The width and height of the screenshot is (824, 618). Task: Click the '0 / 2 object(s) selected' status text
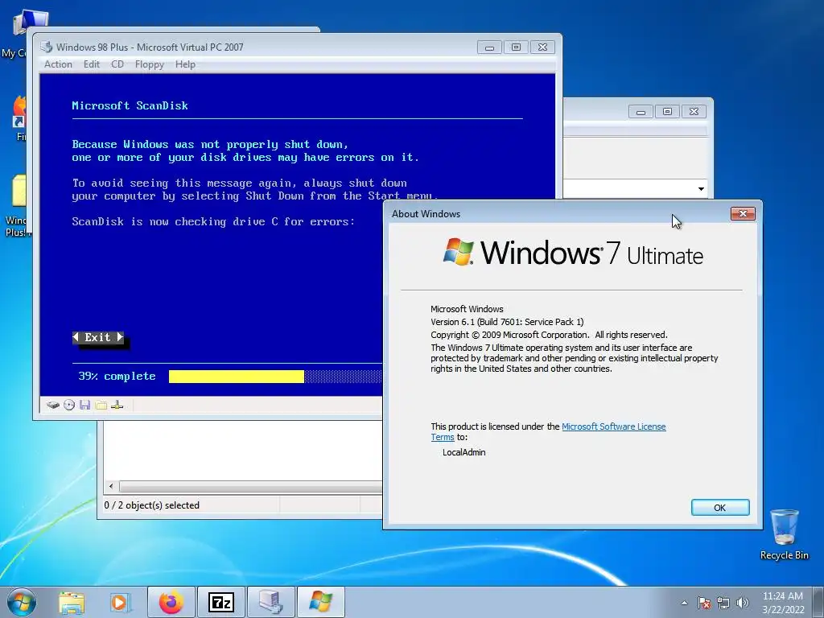pyautogui.click(x=152, y=505)
